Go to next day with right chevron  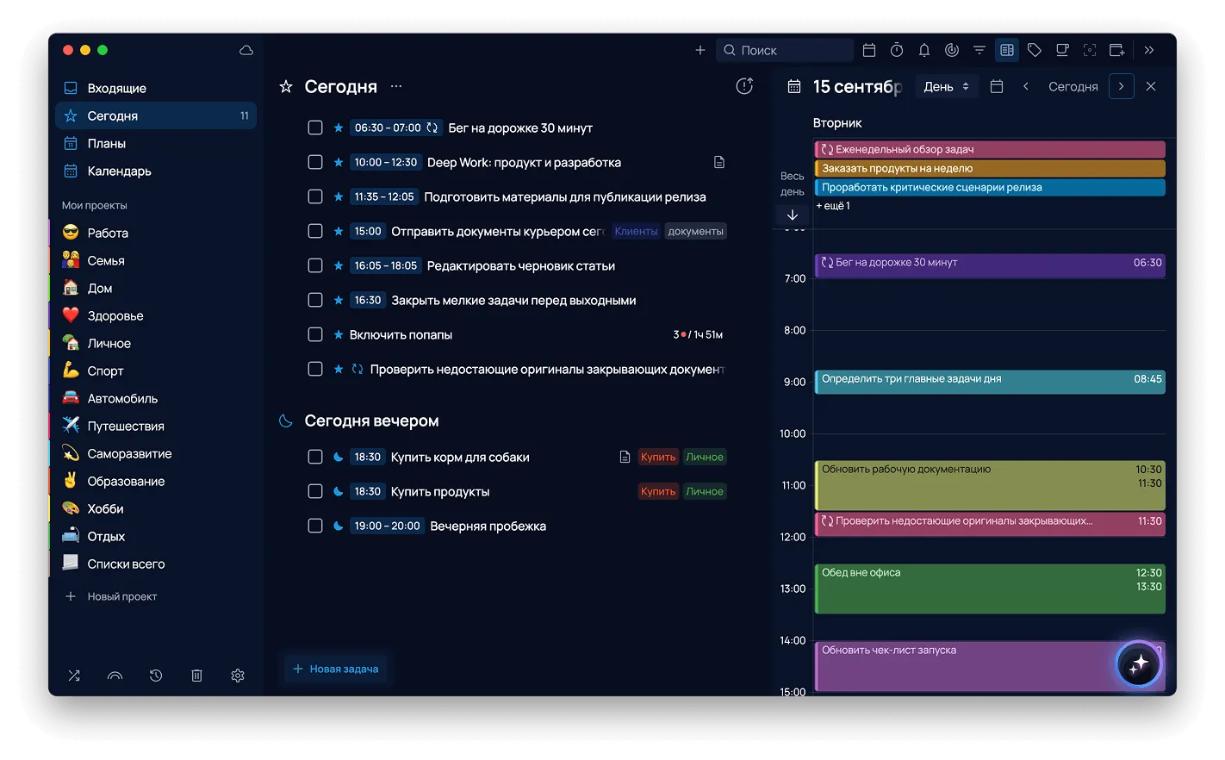point(1121,86)
